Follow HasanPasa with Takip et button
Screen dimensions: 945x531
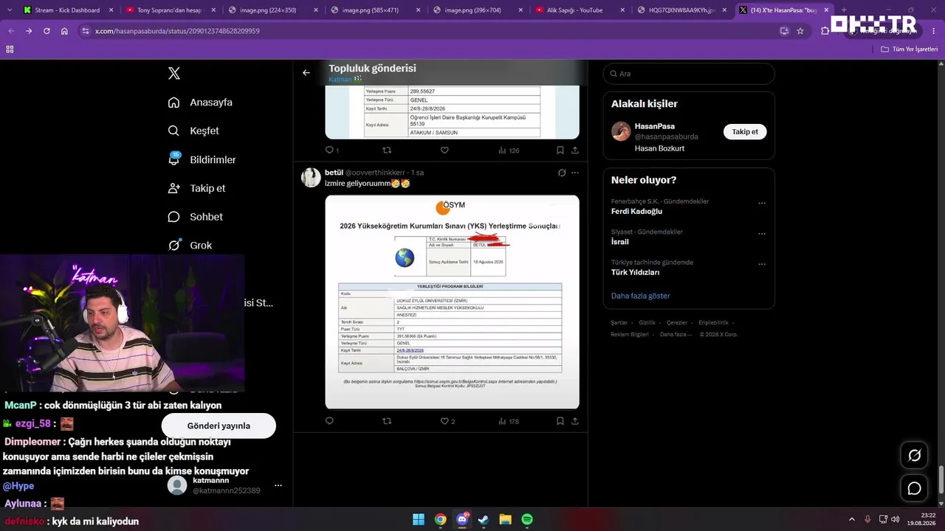pyautogui.click(x=745, y=132)
